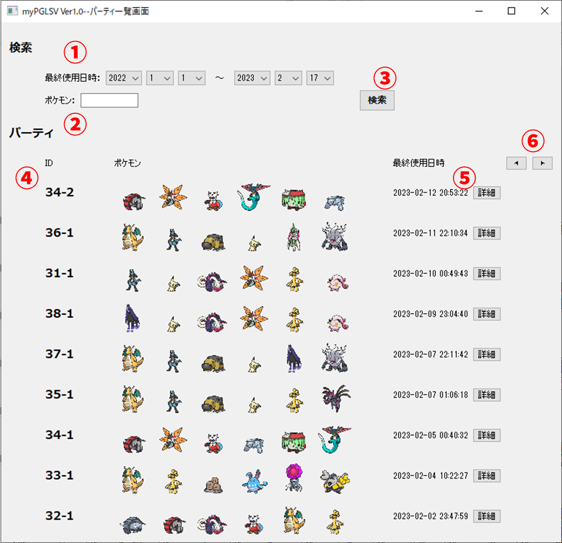This screenshot has width=562, height=543.
Task: Click the brown hippo Pokémon in party 36-1
Action: point(213,242)
